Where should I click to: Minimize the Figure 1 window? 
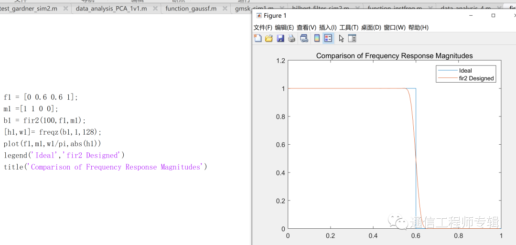pos(471,15)
